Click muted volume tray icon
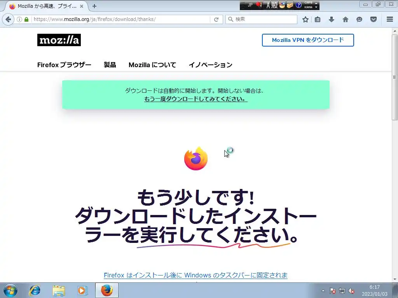 point(351,291)
